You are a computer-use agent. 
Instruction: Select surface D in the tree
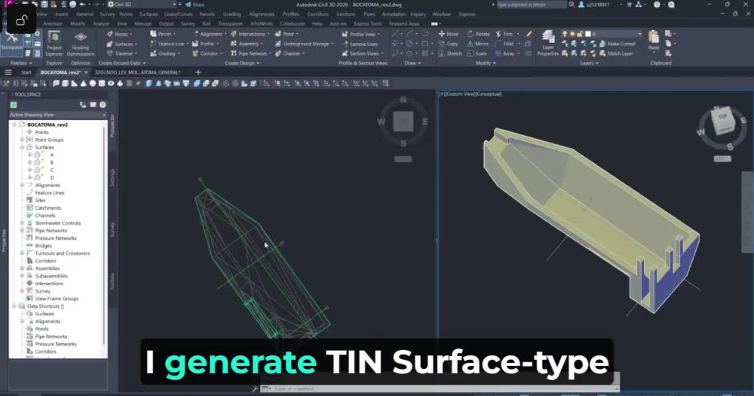pos(52,177)
